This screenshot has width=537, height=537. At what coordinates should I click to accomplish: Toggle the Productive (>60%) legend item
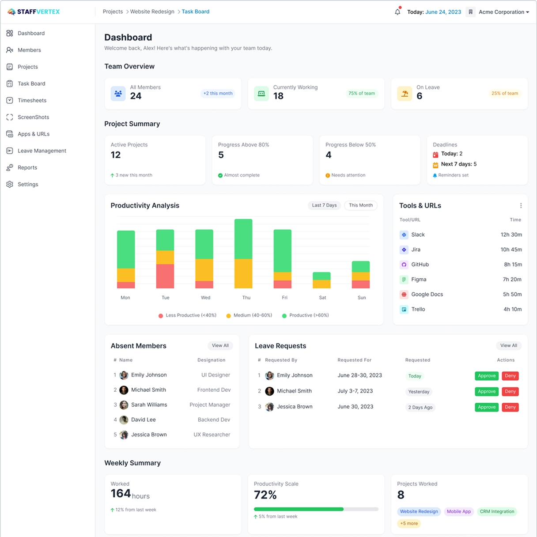click(x=305, y=315)
